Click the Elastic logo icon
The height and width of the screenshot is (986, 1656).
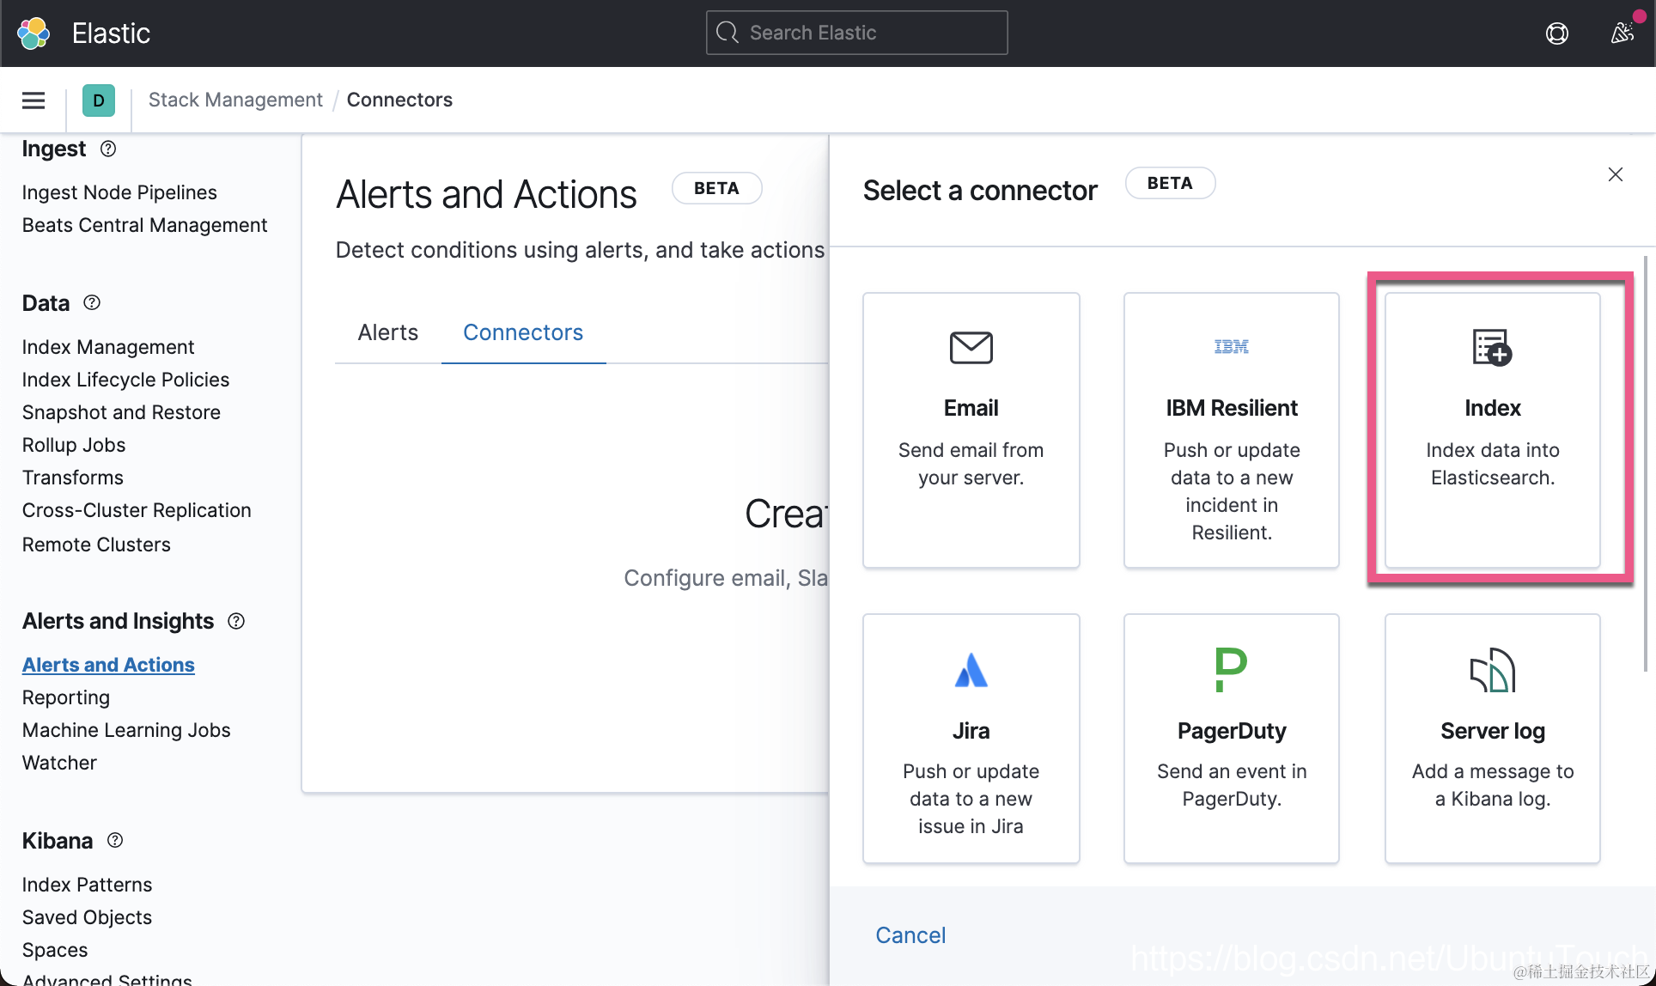pyautogui.click(x=33, y=33)
